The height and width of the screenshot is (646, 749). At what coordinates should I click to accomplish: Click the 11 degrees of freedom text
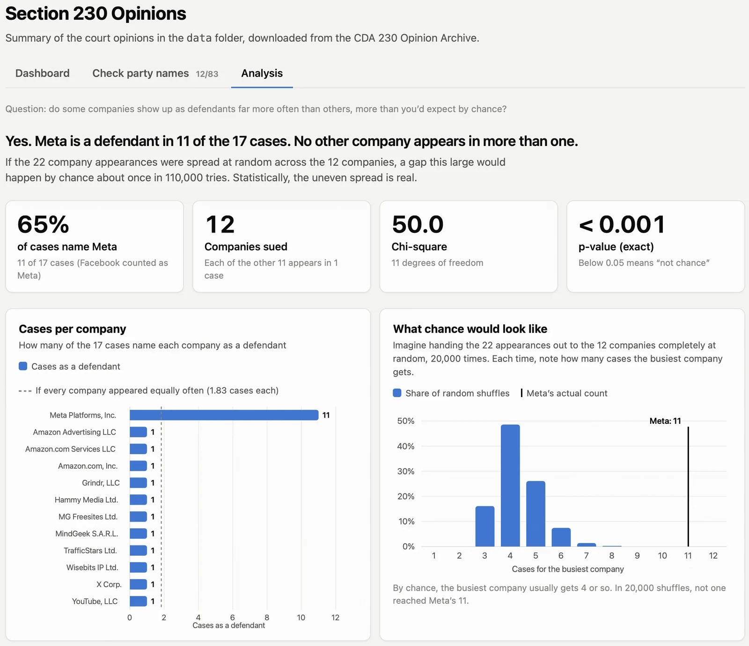(x=437, y=263)
